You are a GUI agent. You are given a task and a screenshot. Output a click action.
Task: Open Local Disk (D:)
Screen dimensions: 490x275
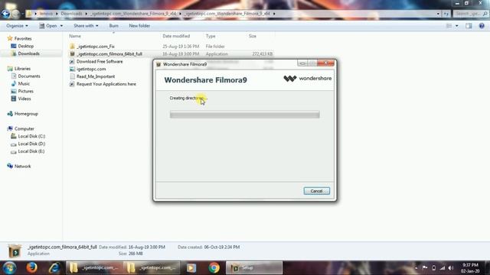click(x=31, y=144)
